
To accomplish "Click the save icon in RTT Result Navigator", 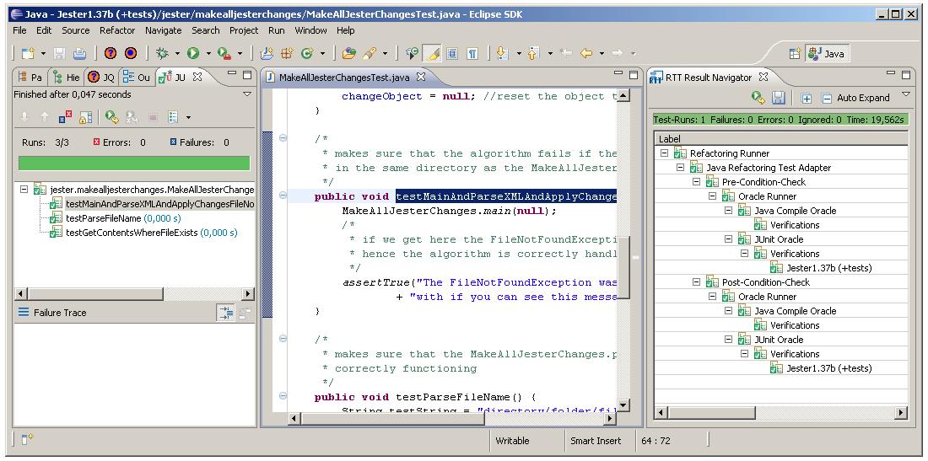I will 779,98.
